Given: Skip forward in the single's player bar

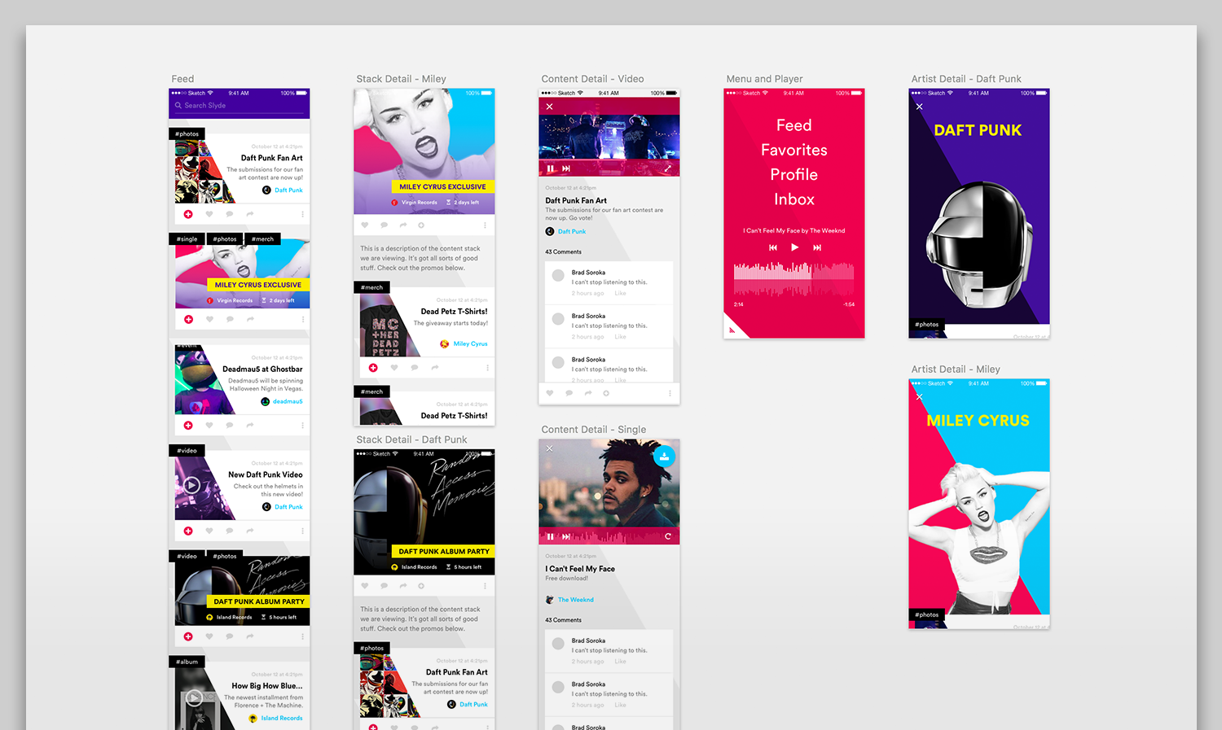Looking at the screenshot, I should click(x=565, y=536).
